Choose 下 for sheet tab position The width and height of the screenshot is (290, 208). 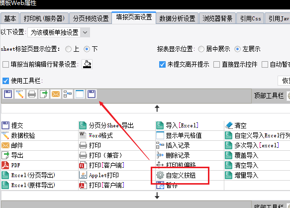pyautogui.click(x=87, y=49)
